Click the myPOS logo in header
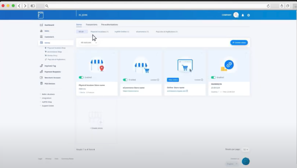Screen dimensions: 297x168 pos(41,15)
